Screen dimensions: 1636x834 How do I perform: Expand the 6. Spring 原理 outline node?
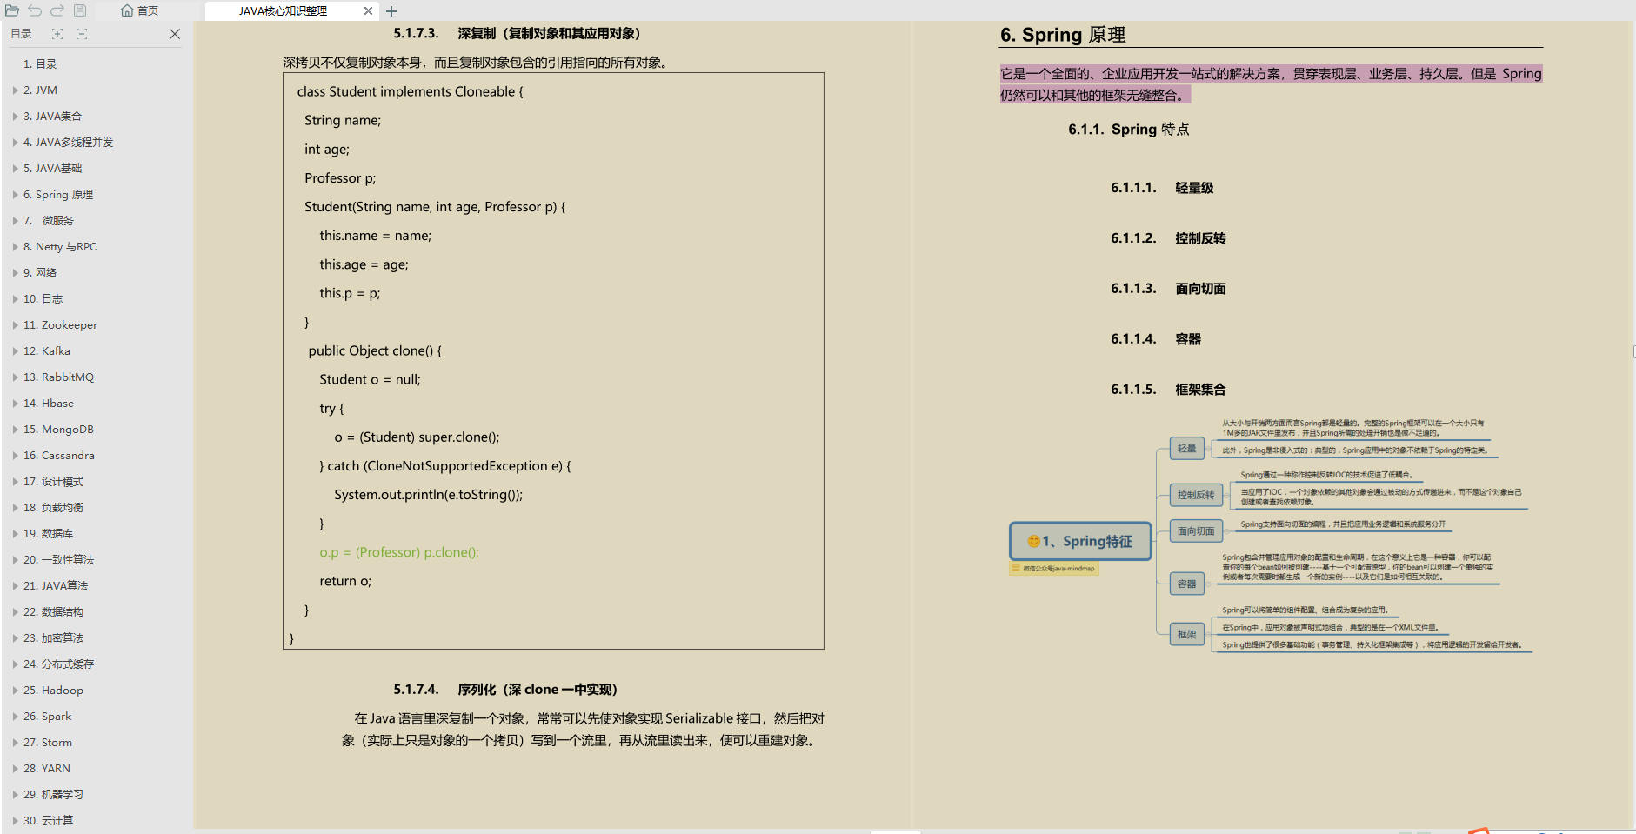tap(16, 195)
